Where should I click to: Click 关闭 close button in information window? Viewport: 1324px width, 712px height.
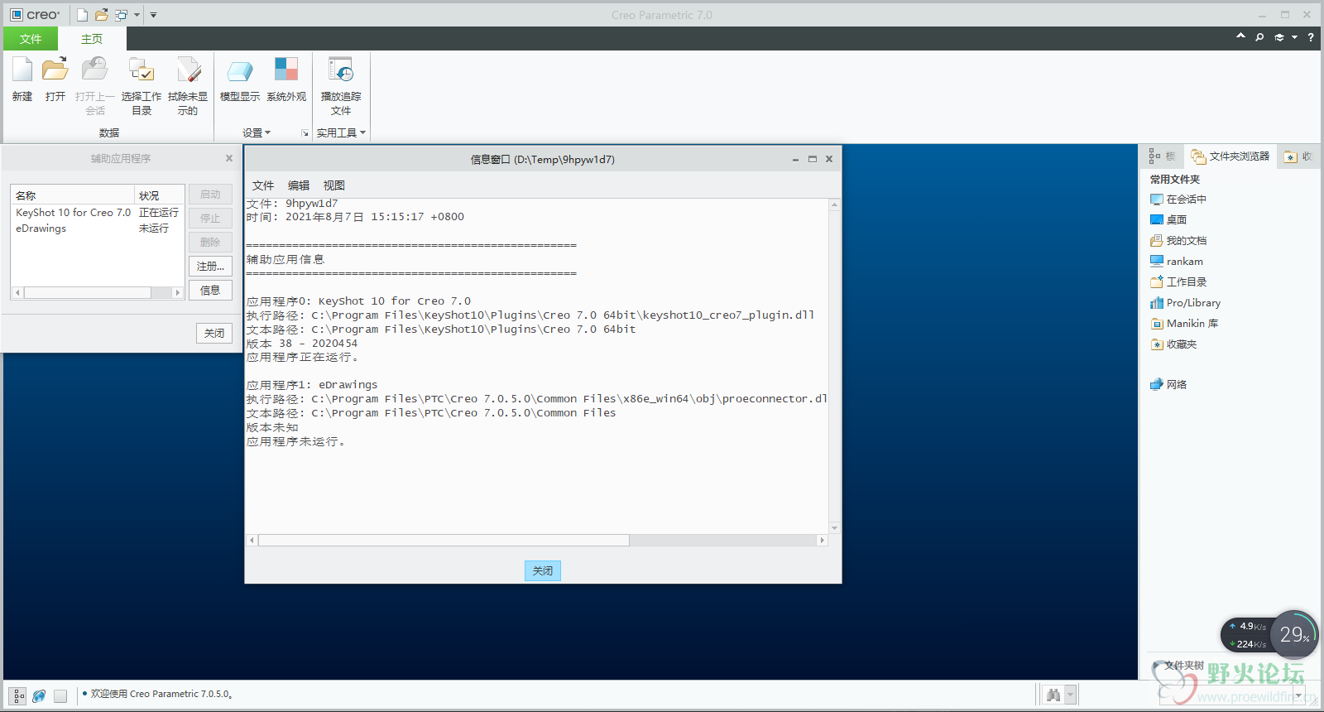(x=543, y=571)
